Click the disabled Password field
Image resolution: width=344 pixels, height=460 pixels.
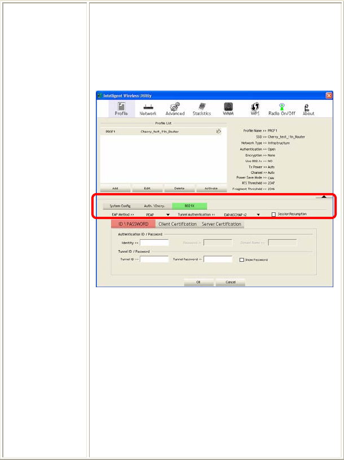click(x=218, y=243)
